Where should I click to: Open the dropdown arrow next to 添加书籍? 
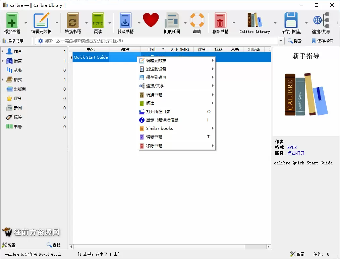tap(26, 23)
